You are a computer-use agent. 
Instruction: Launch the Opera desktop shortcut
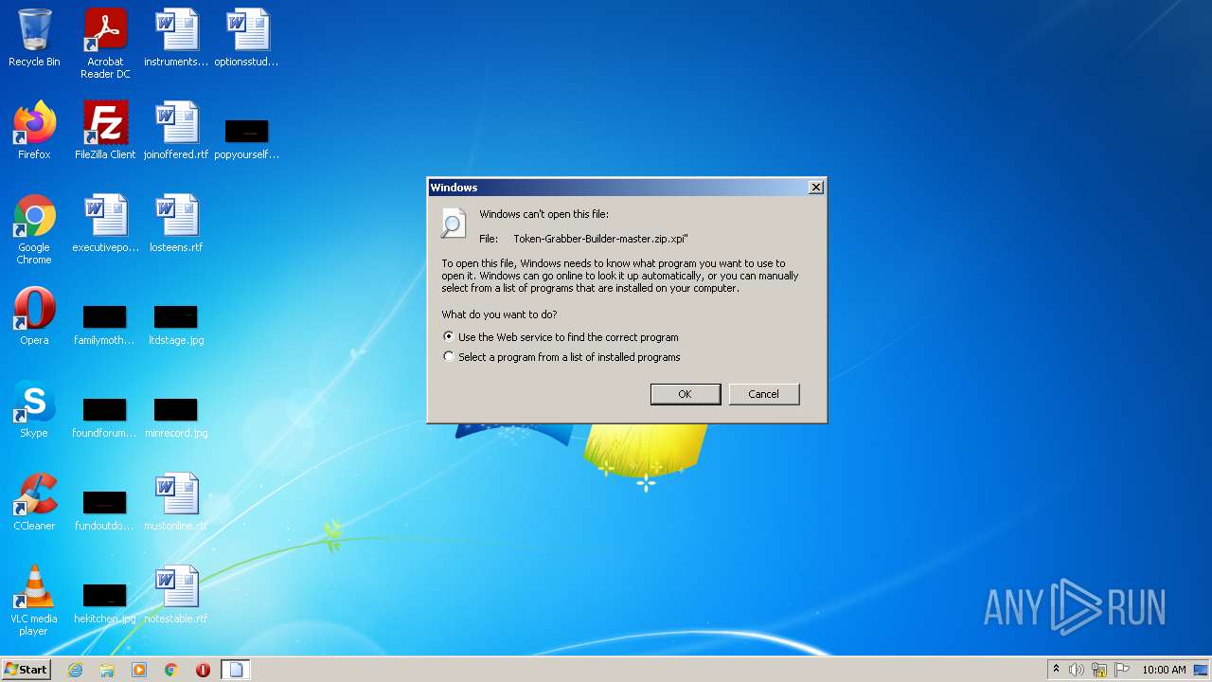34,316
